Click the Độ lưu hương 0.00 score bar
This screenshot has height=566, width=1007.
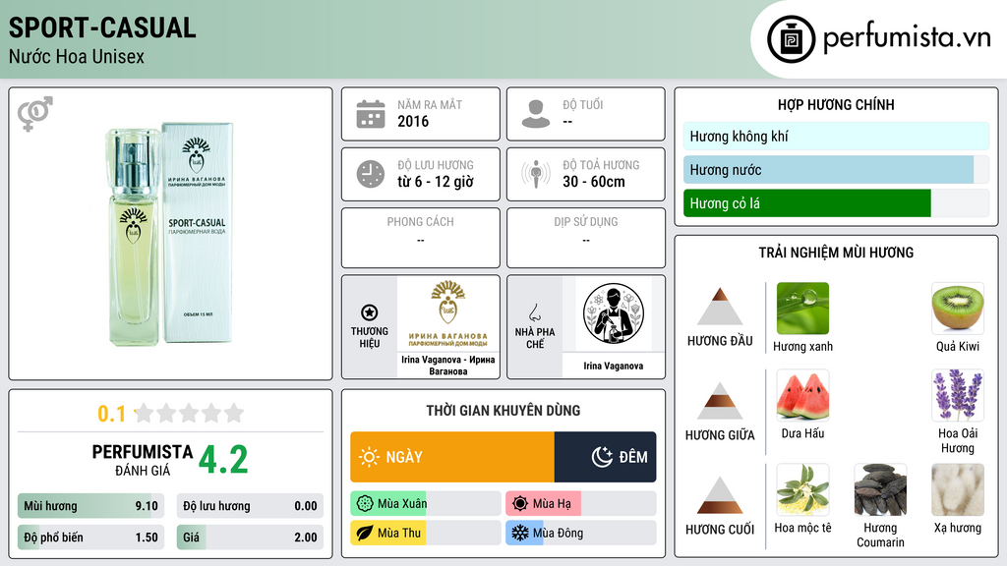coord(250,506)
